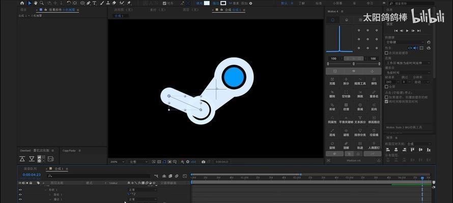Mute preview audio with the speaker icon
The image size is (453, 203).
415,48
